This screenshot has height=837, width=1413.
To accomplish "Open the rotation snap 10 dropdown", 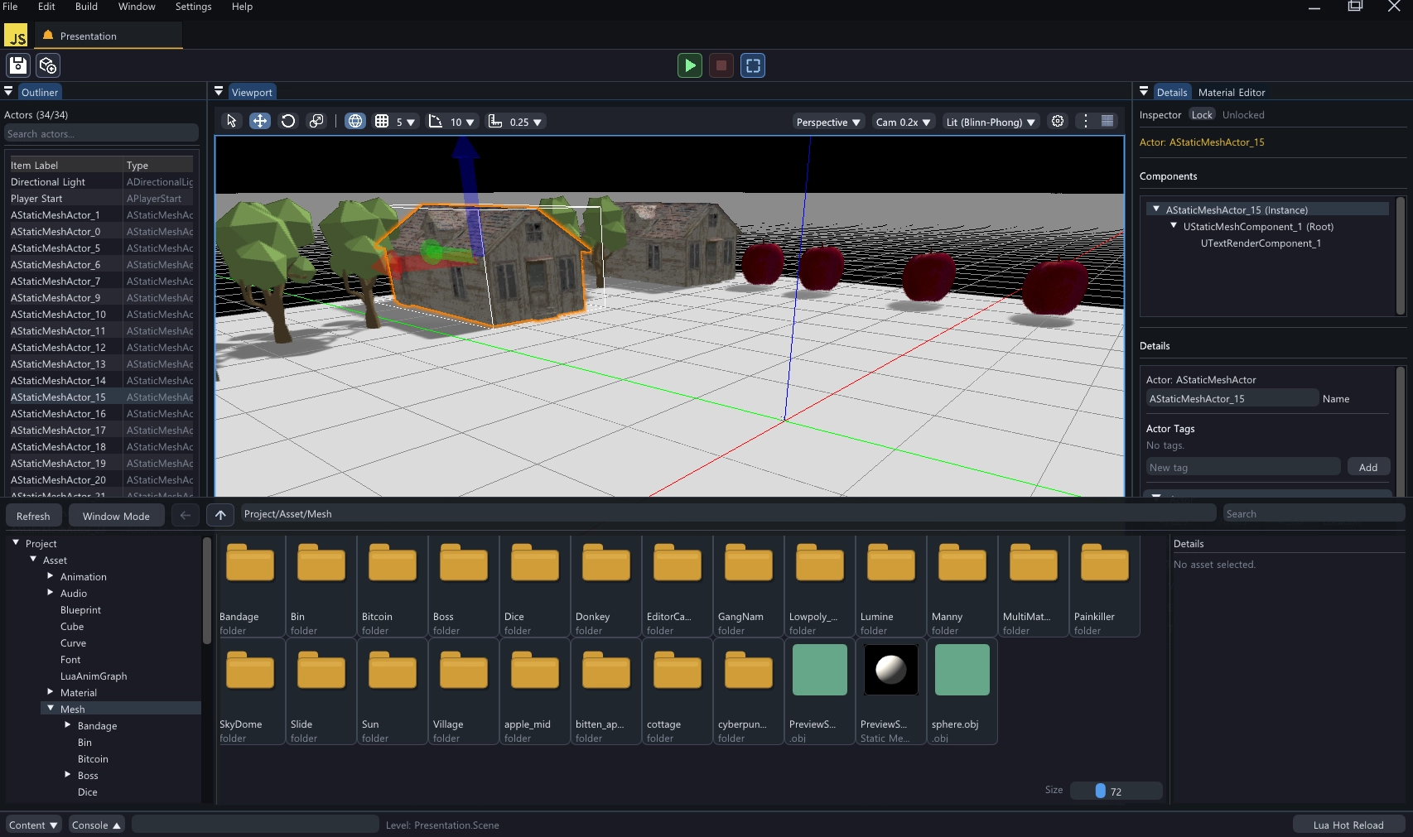I will click(x=463, y=122).
